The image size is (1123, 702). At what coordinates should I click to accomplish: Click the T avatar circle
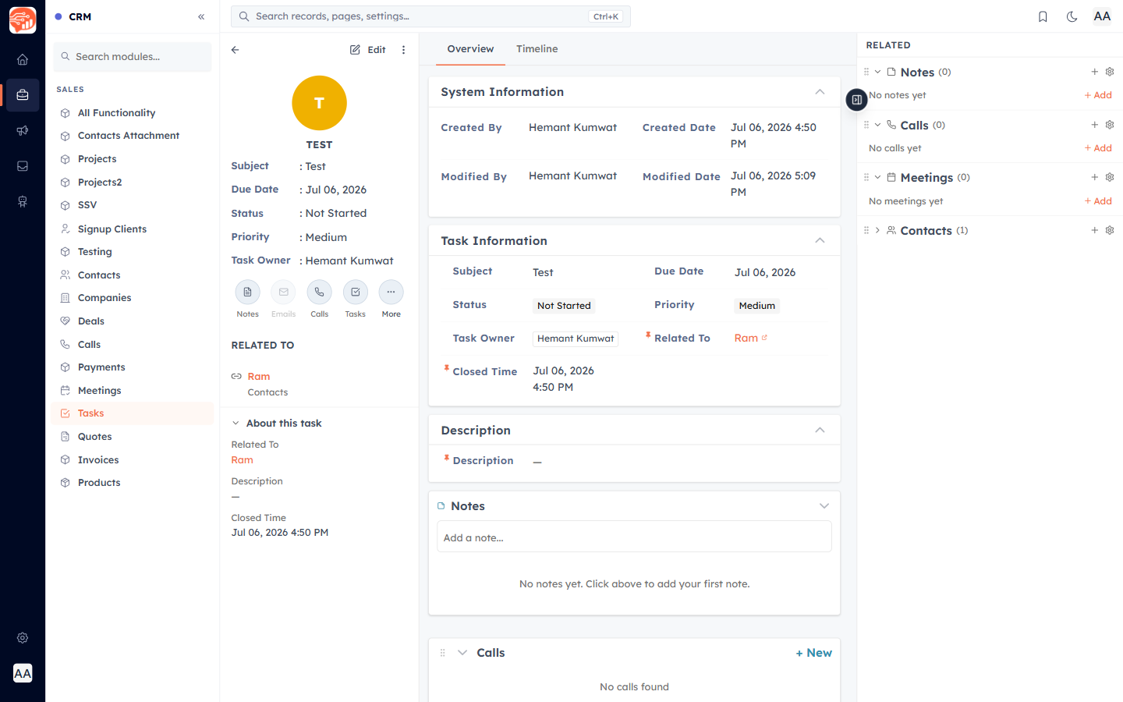tap(319, 103)
